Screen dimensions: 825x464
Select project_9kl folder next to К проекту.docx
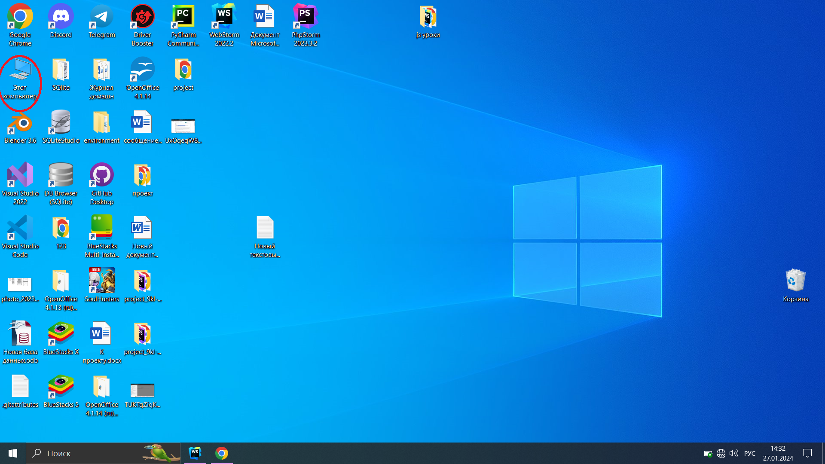tap(143, 339)
